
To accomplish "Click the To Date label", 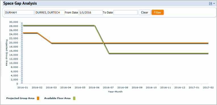I will point(108,12).
